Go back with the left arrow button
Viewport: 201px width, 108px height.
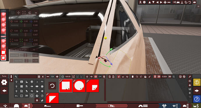4,91
